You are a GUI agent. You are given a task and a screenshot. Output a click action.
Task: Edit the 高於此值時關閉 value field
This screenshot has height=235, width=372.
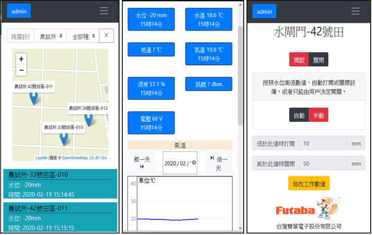click(x=323, y=163)
